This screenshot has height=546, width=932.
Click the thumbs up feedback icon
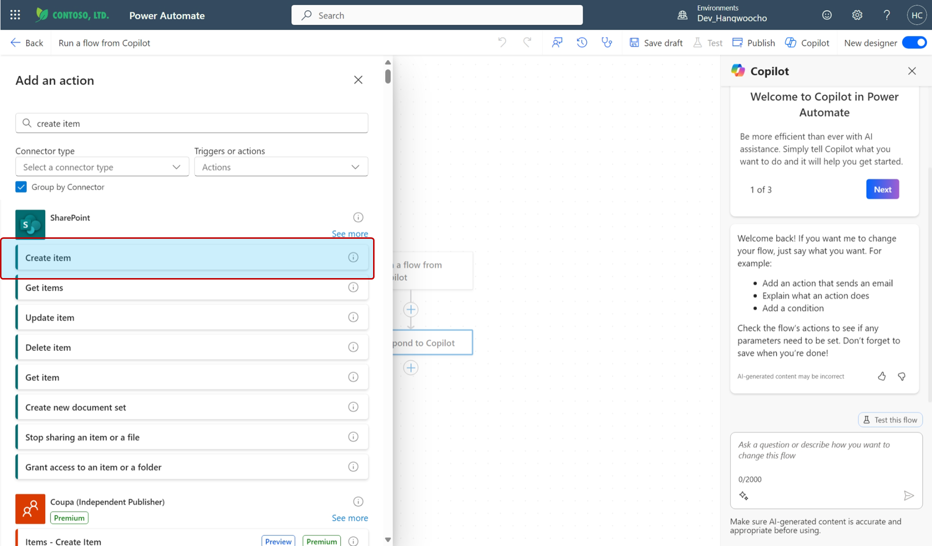click(x=882, y=376)
